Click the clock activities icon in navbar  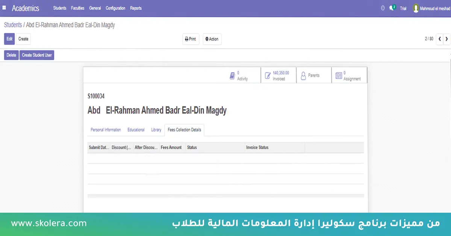[x=383, y=8]
